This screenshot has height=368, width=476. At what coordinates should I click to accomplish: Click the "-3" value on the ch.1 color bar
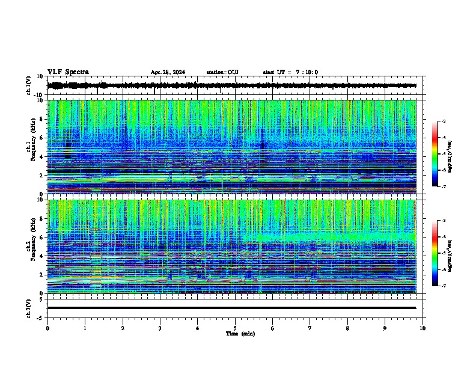(x=444, y=121)
